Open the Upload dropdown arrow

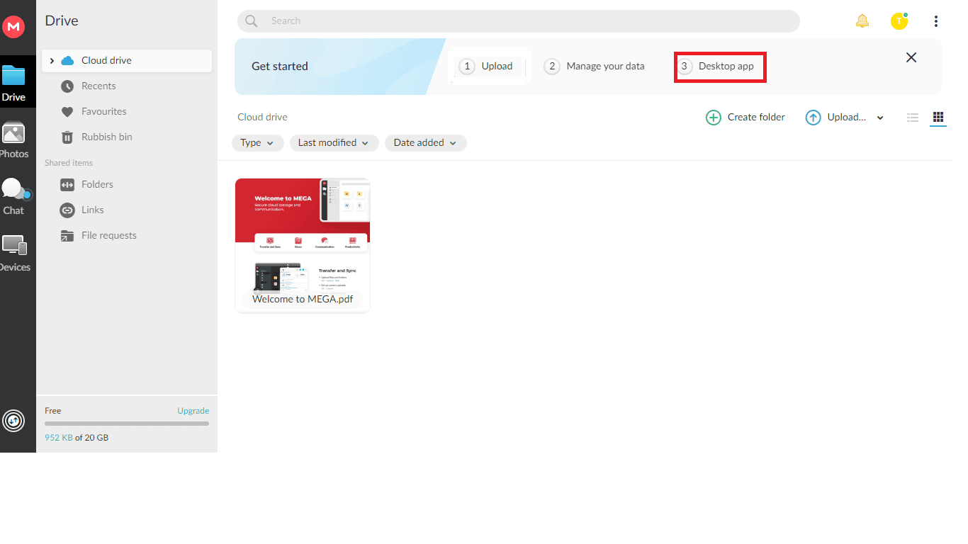point(880,118)
